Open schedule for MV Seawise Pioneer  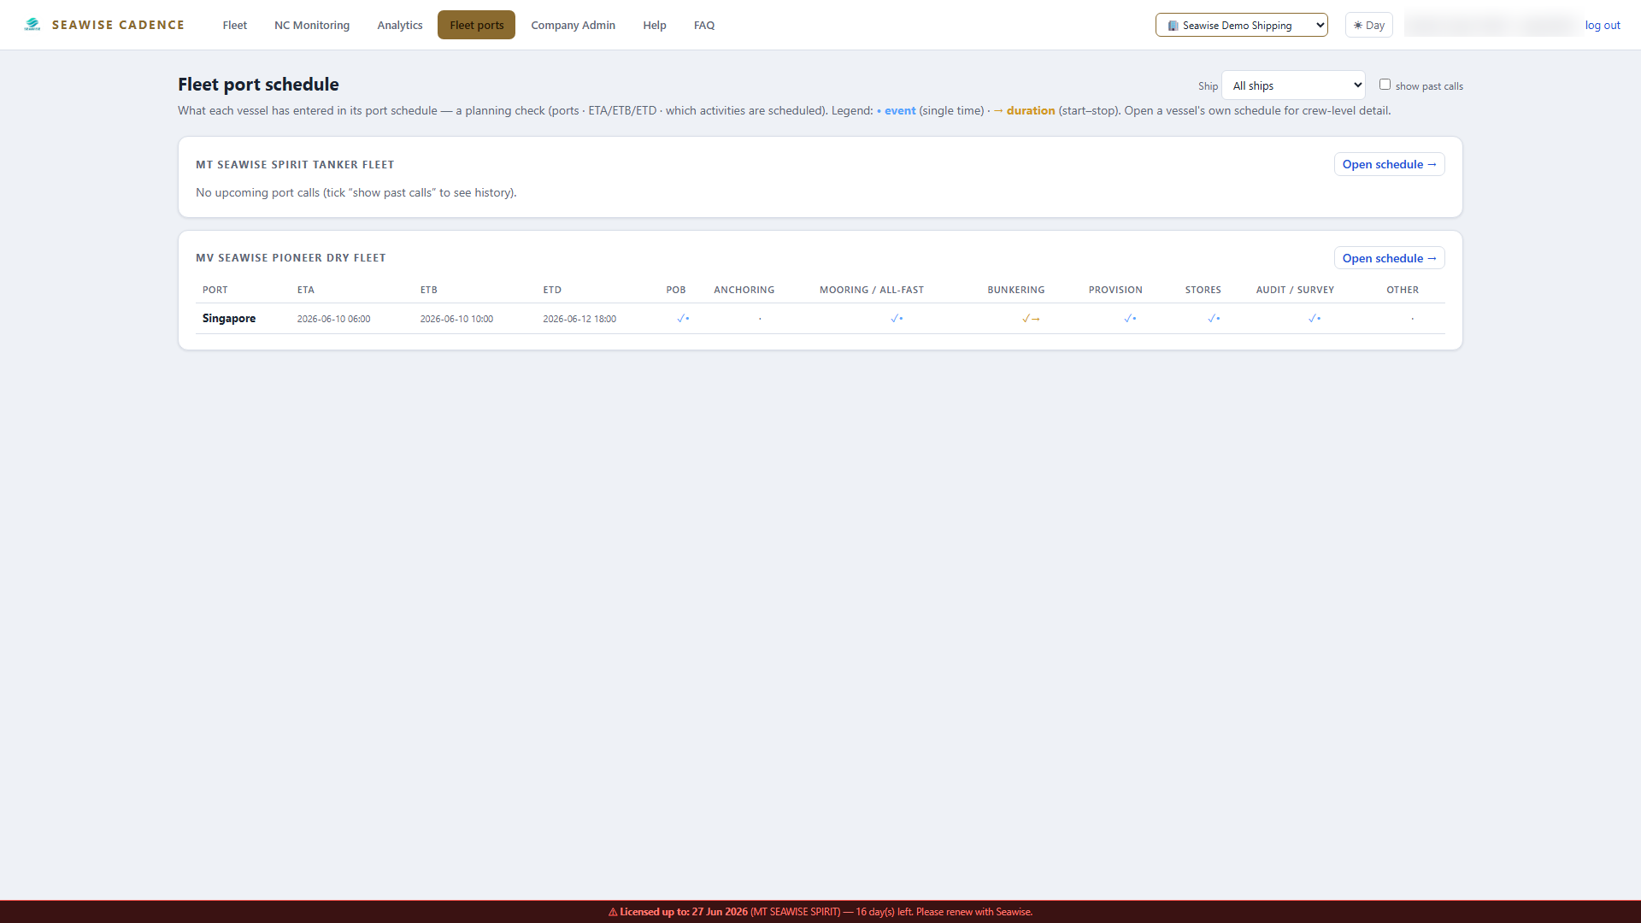point(1389,258)
